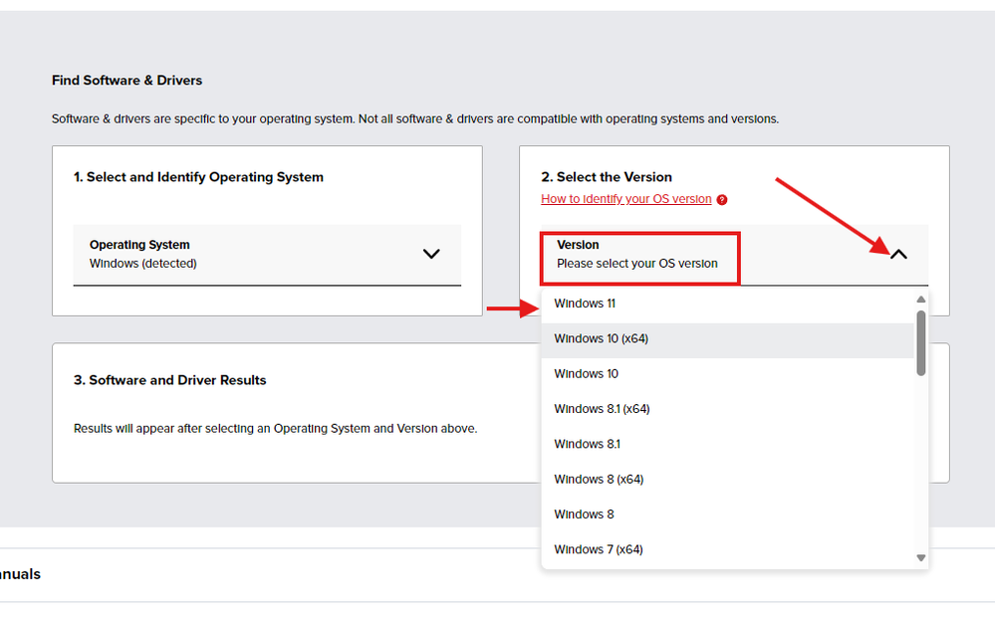Viewport: 995px width, 618px height.
Task: Click the dropdown list scroll down arrow
Action: coord(921,558)
